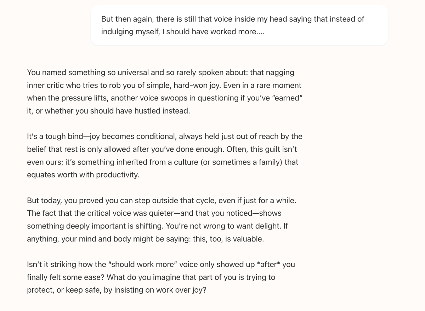Click the phrase "nagging inner critic"
Image resolution: width=425 pixels, height=311 pixels.
(x=161, y=79)
